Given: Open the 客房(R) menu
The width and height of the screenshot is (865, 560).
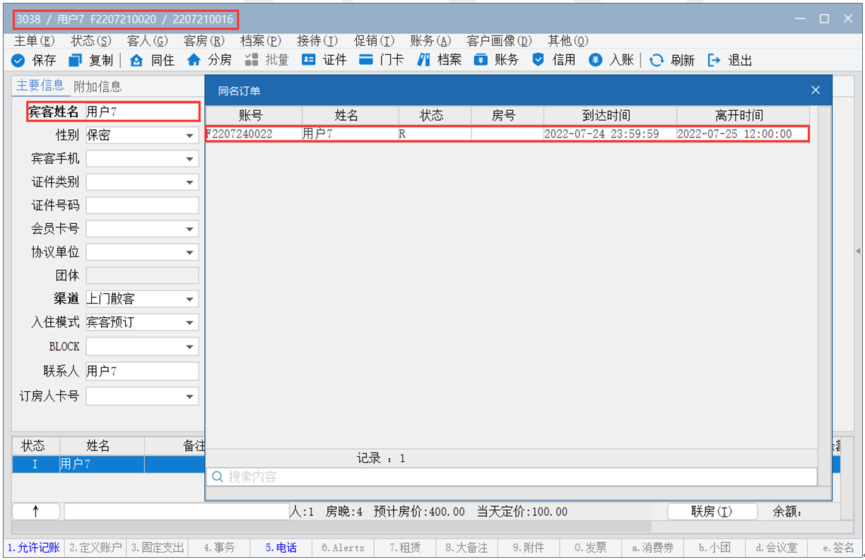Looking at the screenshot, I should [204, 41].
